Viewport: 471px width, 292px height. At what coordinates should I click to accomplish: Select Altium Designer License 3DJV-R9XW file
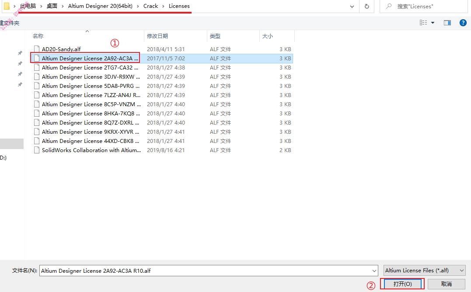click(91, 77)
